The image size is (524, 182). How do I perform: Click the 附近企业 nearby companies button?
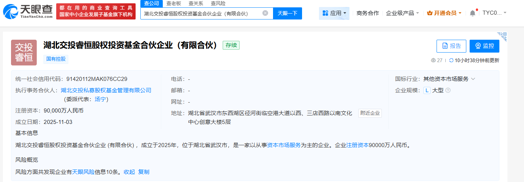(370, 113)
